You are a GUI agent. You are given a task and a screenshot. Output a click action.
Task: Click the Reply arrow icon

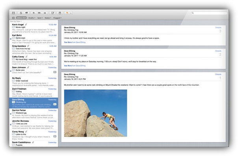pyautogui.click(x=34, y=13)
